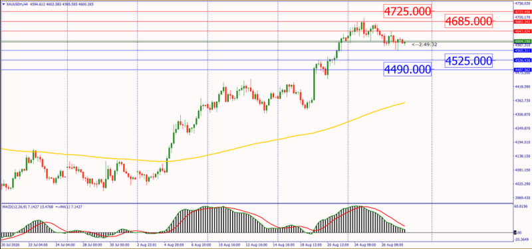This screenshot has height=249, width=532.
Task: Click the 4362.730 value on price scale
Action: 523,101
